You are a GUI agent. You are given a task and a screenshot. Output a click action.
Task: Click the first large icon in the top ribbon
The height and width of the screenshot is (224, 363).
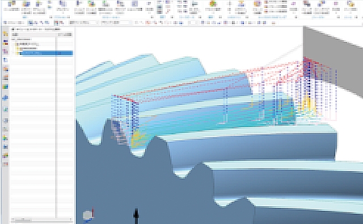pyautogui.click(x=11, y=3)
